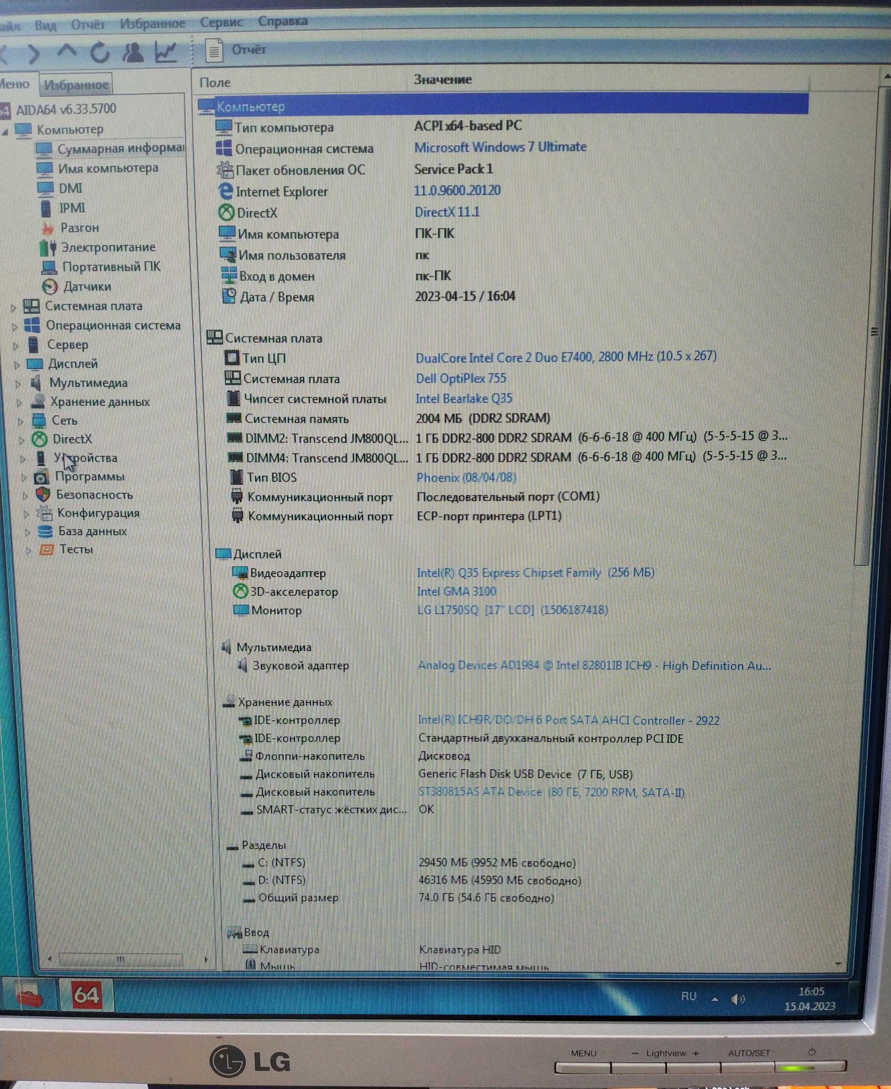
Task: Select Портативный ПК tree item
Action: point(111,266)
